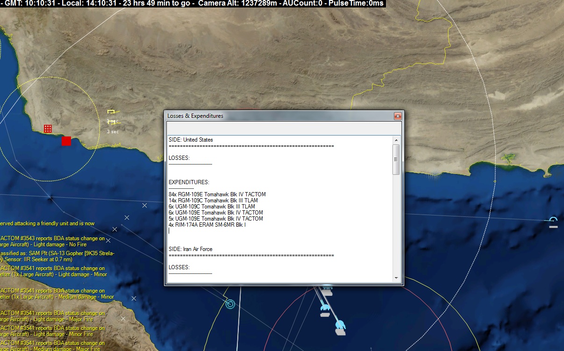Click the SAM Plt SA-13 Gopher log message
Image resolution: width=564 pixels, height=351 pixels.
[x=56, y=256]
